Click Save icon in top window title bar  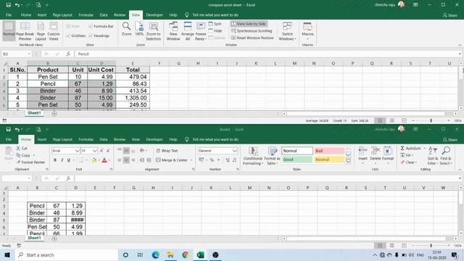[8, 5]
